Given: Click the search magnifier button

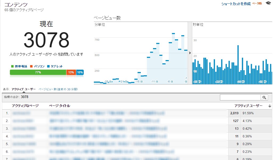Looking at the screenshot, I should pyautogui.click(x=264, y=98).
